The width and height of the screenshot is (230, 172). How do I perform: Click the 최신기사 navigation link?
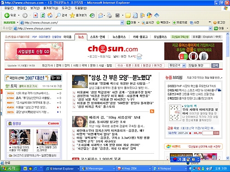coord(47,66)
